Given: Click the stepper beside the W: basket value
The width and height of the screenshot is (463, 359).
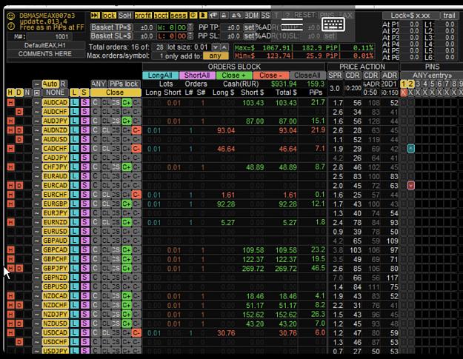Looking at the screenshot, I should 190,27.
